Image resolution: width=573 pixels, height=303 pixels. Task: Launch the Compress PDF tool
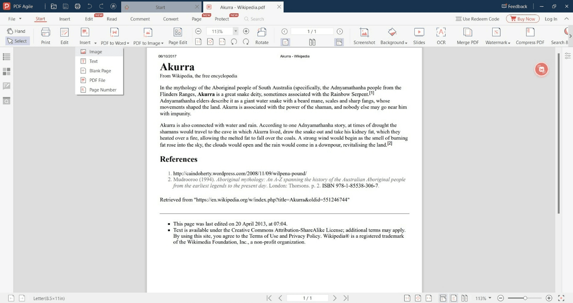(530, 36)
